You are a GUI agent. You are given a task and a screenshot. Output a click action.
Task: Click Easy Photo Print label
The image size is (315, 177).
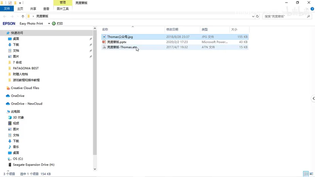pyautogui.click(x=31, y=24)
